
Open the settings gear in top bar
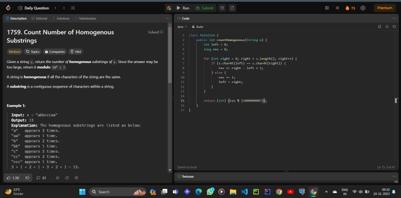(337, 8)
